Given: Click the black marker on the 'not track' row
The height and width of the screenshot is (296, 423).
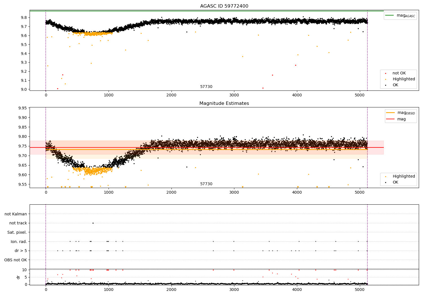Looking at the screenshot, I should pos(93,223).
